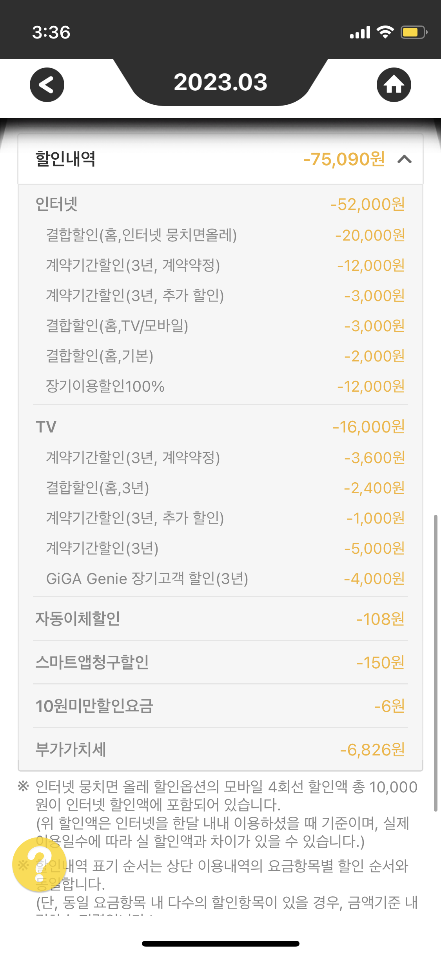Tap the 할인내역 header row
Image resolution: width=441 pixels, height=956 pixels.
pyautogui.click(x=220, y=159)
